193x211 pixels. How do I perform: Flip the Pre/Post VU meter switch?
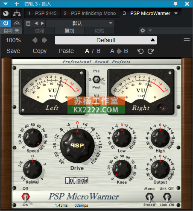(x=96, y=79)
